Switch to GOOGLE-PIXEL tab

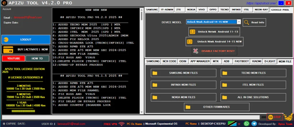[280, 9]
